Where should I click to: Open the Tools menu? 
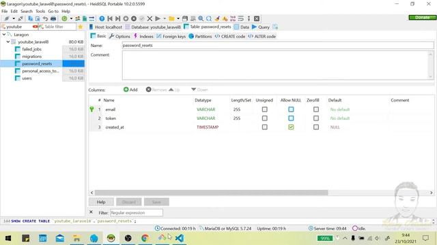pyautogui.click(x=40, y=12)
